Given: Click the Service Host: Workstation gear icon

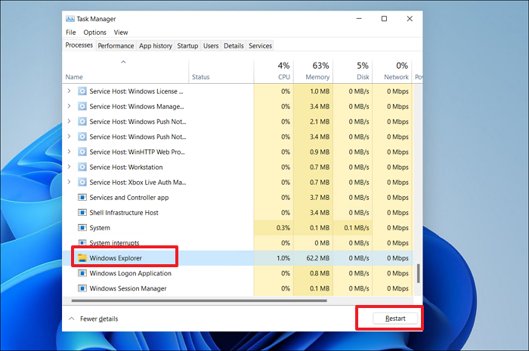Looking at the screenshot, I should 82,167.
